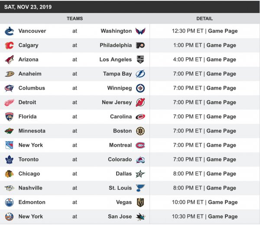Click the Washington Capitals logo
Screen dimensions: 260x225
140,31
